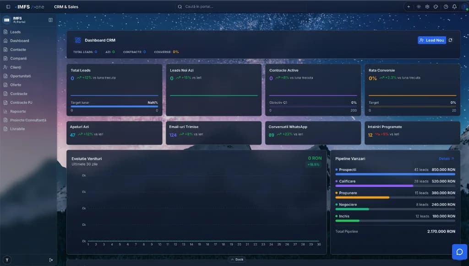
Task: Click the IMFS one logo
Action: 29,6
